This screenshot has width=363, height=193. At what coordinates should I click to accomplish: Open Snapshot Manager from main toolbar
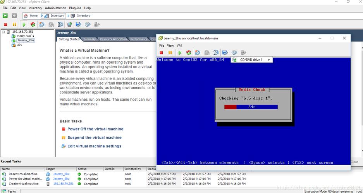click(x=60, y=24)
